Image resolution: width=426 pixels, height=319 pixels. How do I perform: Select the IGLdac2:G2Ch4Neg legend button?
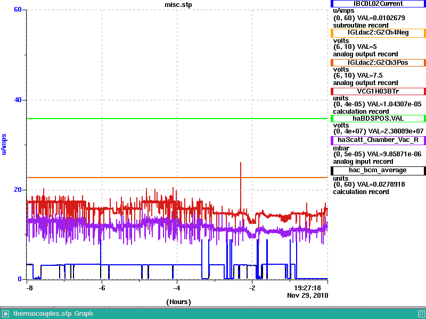(x=378, y=33)
